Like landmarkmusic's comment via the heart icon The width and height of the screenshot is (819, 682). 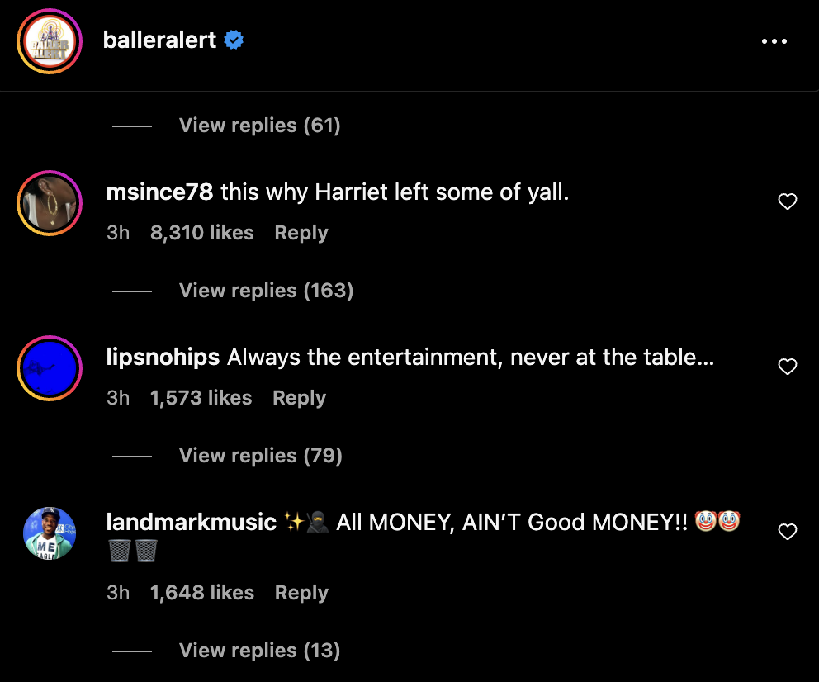click(787, 533)
